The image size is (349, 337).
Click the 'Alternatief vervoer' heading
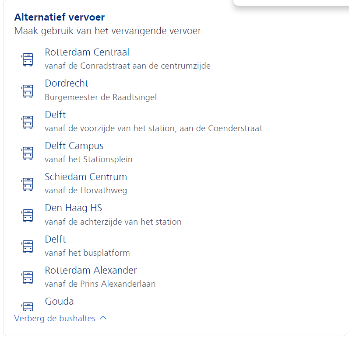tap(60, 17)
